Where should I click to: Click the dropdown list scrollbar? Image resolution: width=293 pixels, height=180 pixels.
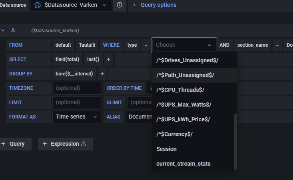(235, 142)
